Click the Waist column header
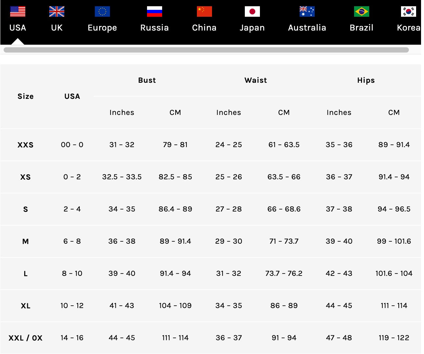This screenshot has height=354, width=424. [x=256, y=80]
